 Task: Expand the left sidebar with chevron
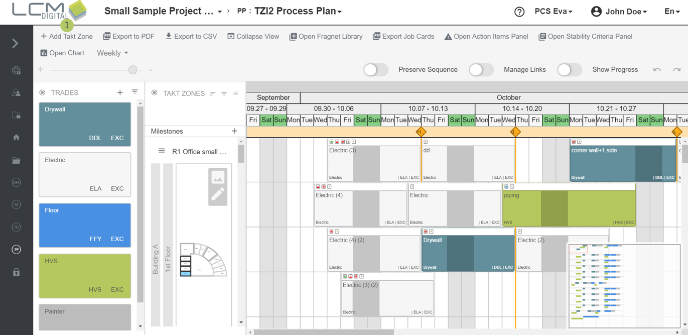(16, 44)
